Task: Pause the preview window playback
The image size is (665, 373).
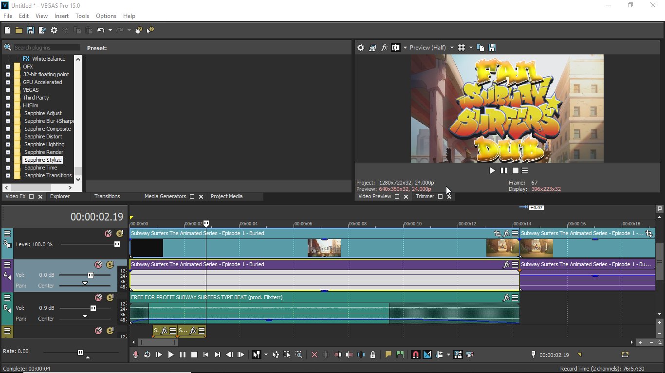Action: pos(504,170)
